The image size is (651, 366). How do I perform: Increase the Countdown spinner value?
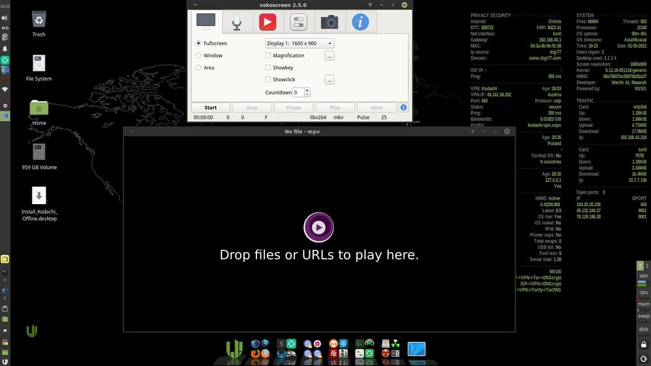[x=307, y=90]
